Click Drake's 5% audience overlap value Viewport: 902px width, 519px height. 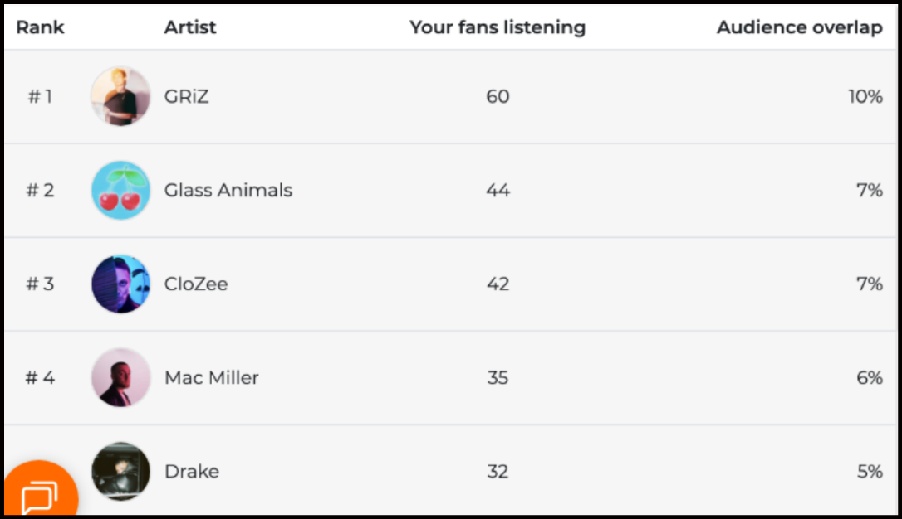point(870,472)
